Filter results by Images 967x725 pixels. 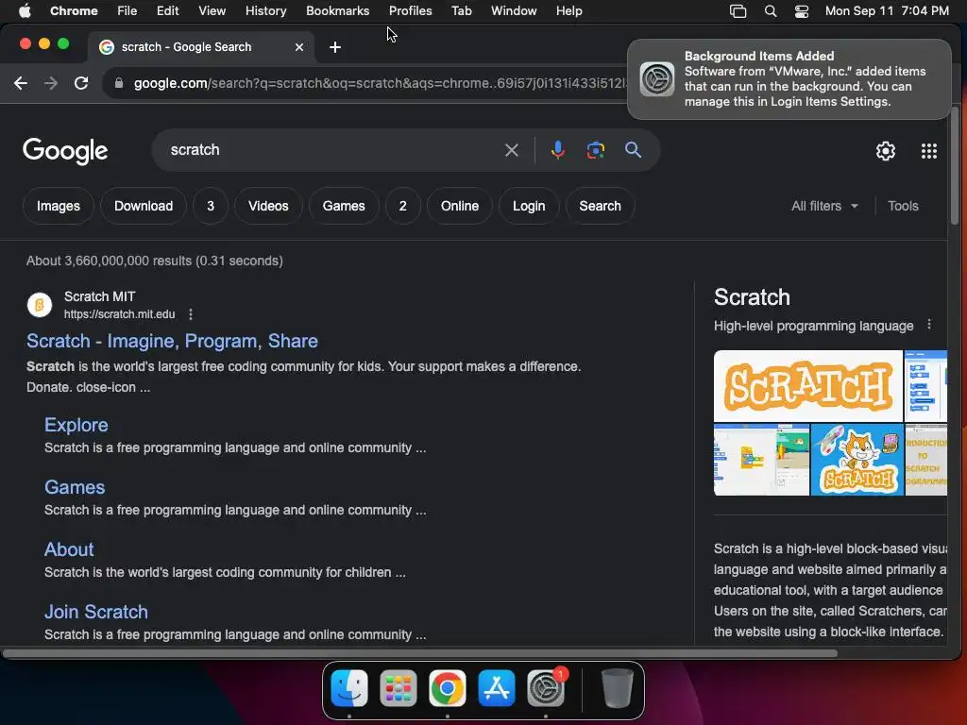[58, 206]
